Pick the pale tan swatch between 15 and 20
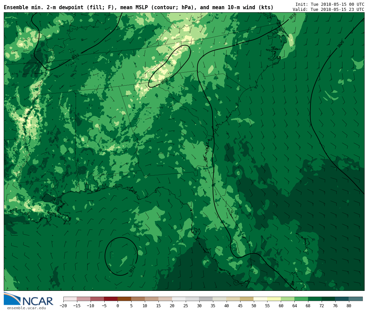The height and width of the screenshot is (312, 368). [x=165, y=299]
